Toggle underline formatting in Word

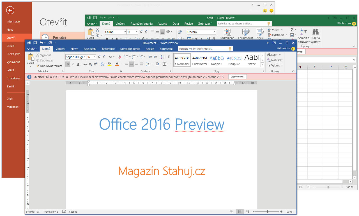pos(78,64)
